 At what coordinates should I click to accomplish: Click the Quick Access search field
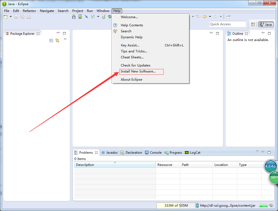228,24
